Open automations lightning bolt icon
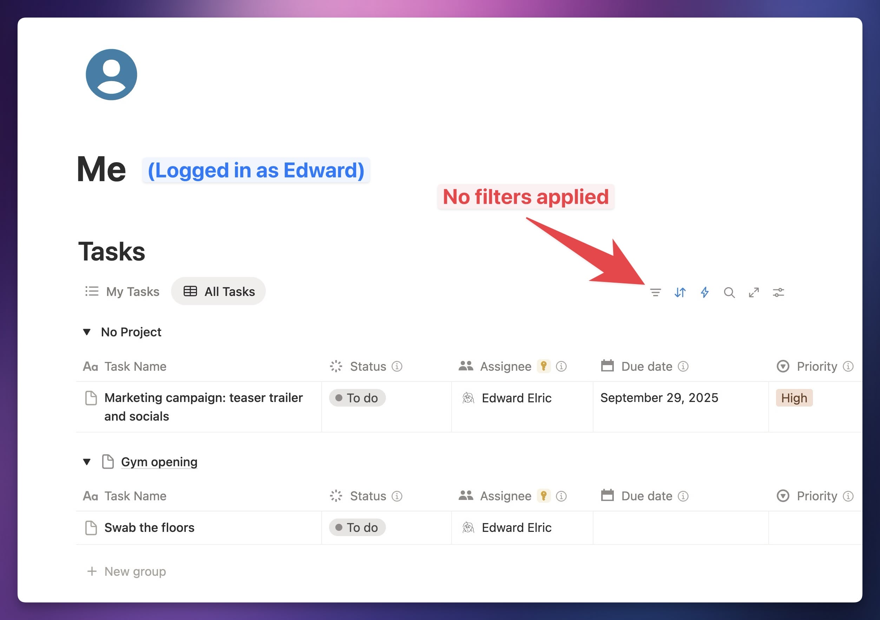The width and height of the screenshot is (880, 620). point(704,292)
